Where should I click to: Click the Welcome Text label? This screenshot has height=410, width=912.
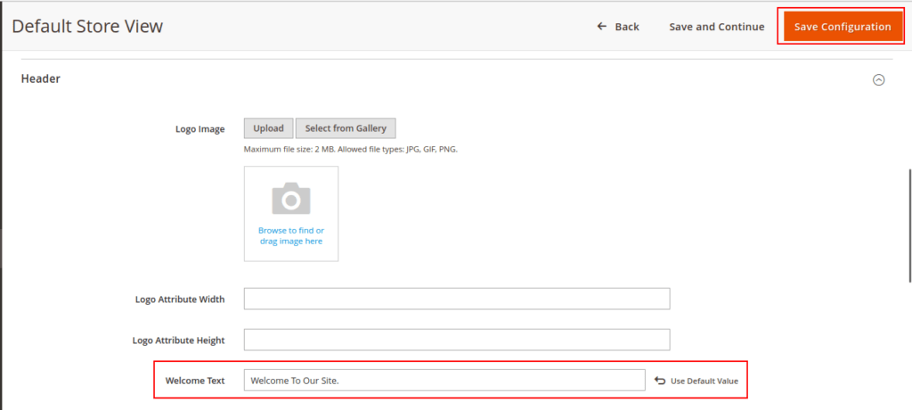195,381
